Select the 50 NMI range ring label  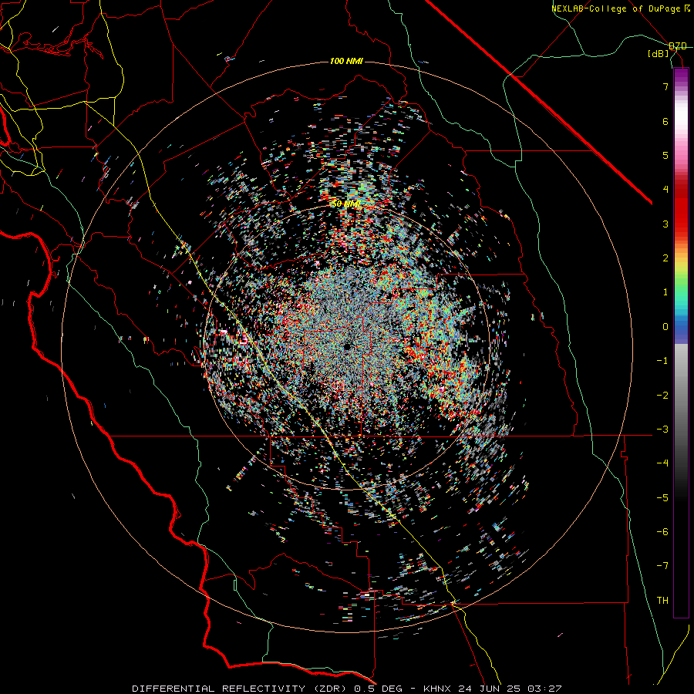[346, 204]
